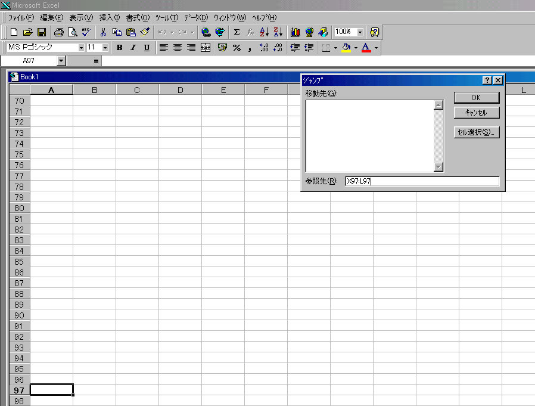
Task: Insert hyperlink using the globe-link icon
Action: click(x=206, y=32)
